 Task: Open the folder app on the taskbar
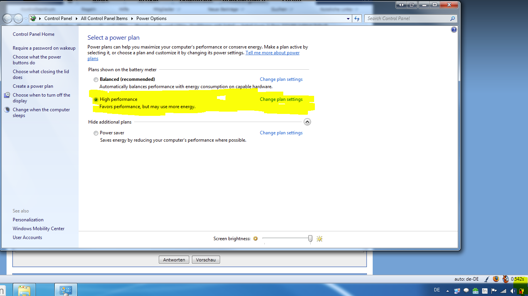pyautogui.click(x=24, y=290)
